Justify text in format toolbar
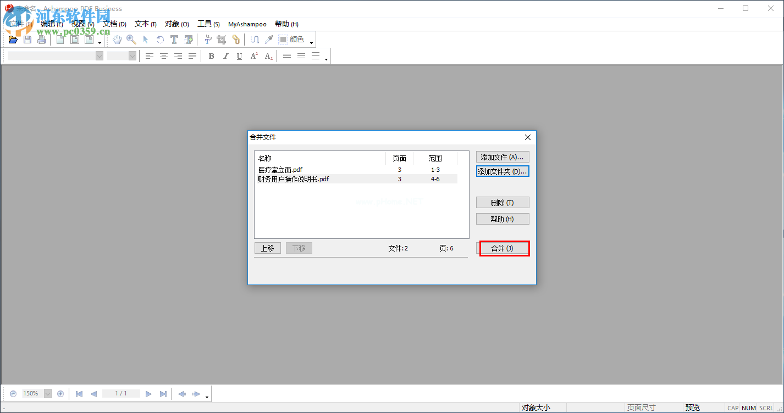784x413 pixels. (192, 56)
